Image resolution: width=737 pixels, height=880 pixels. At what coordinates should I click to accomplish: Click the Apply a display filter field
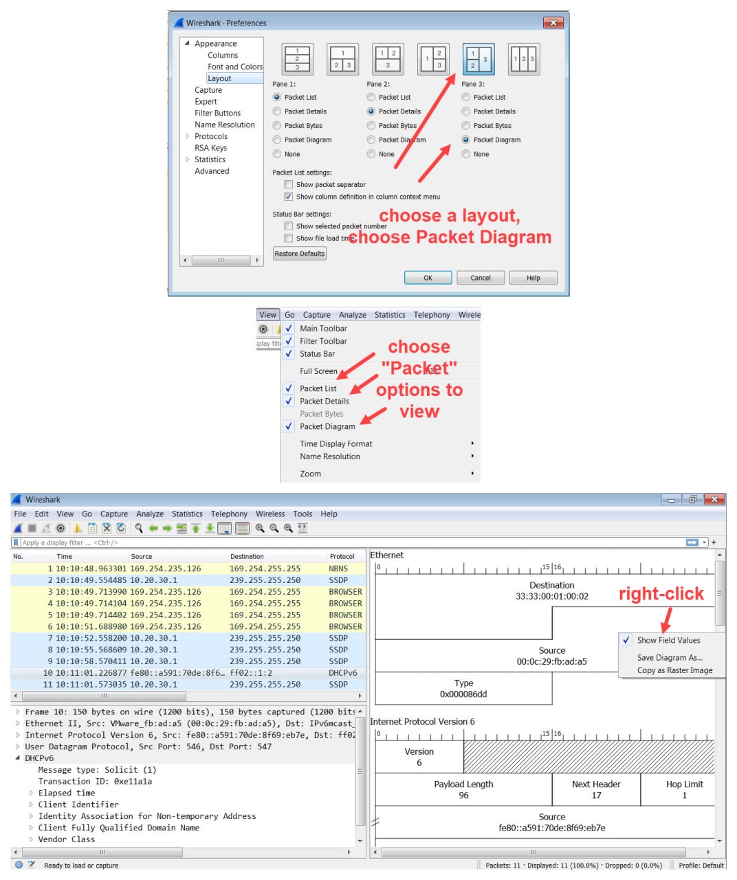(x=351, y=542)
